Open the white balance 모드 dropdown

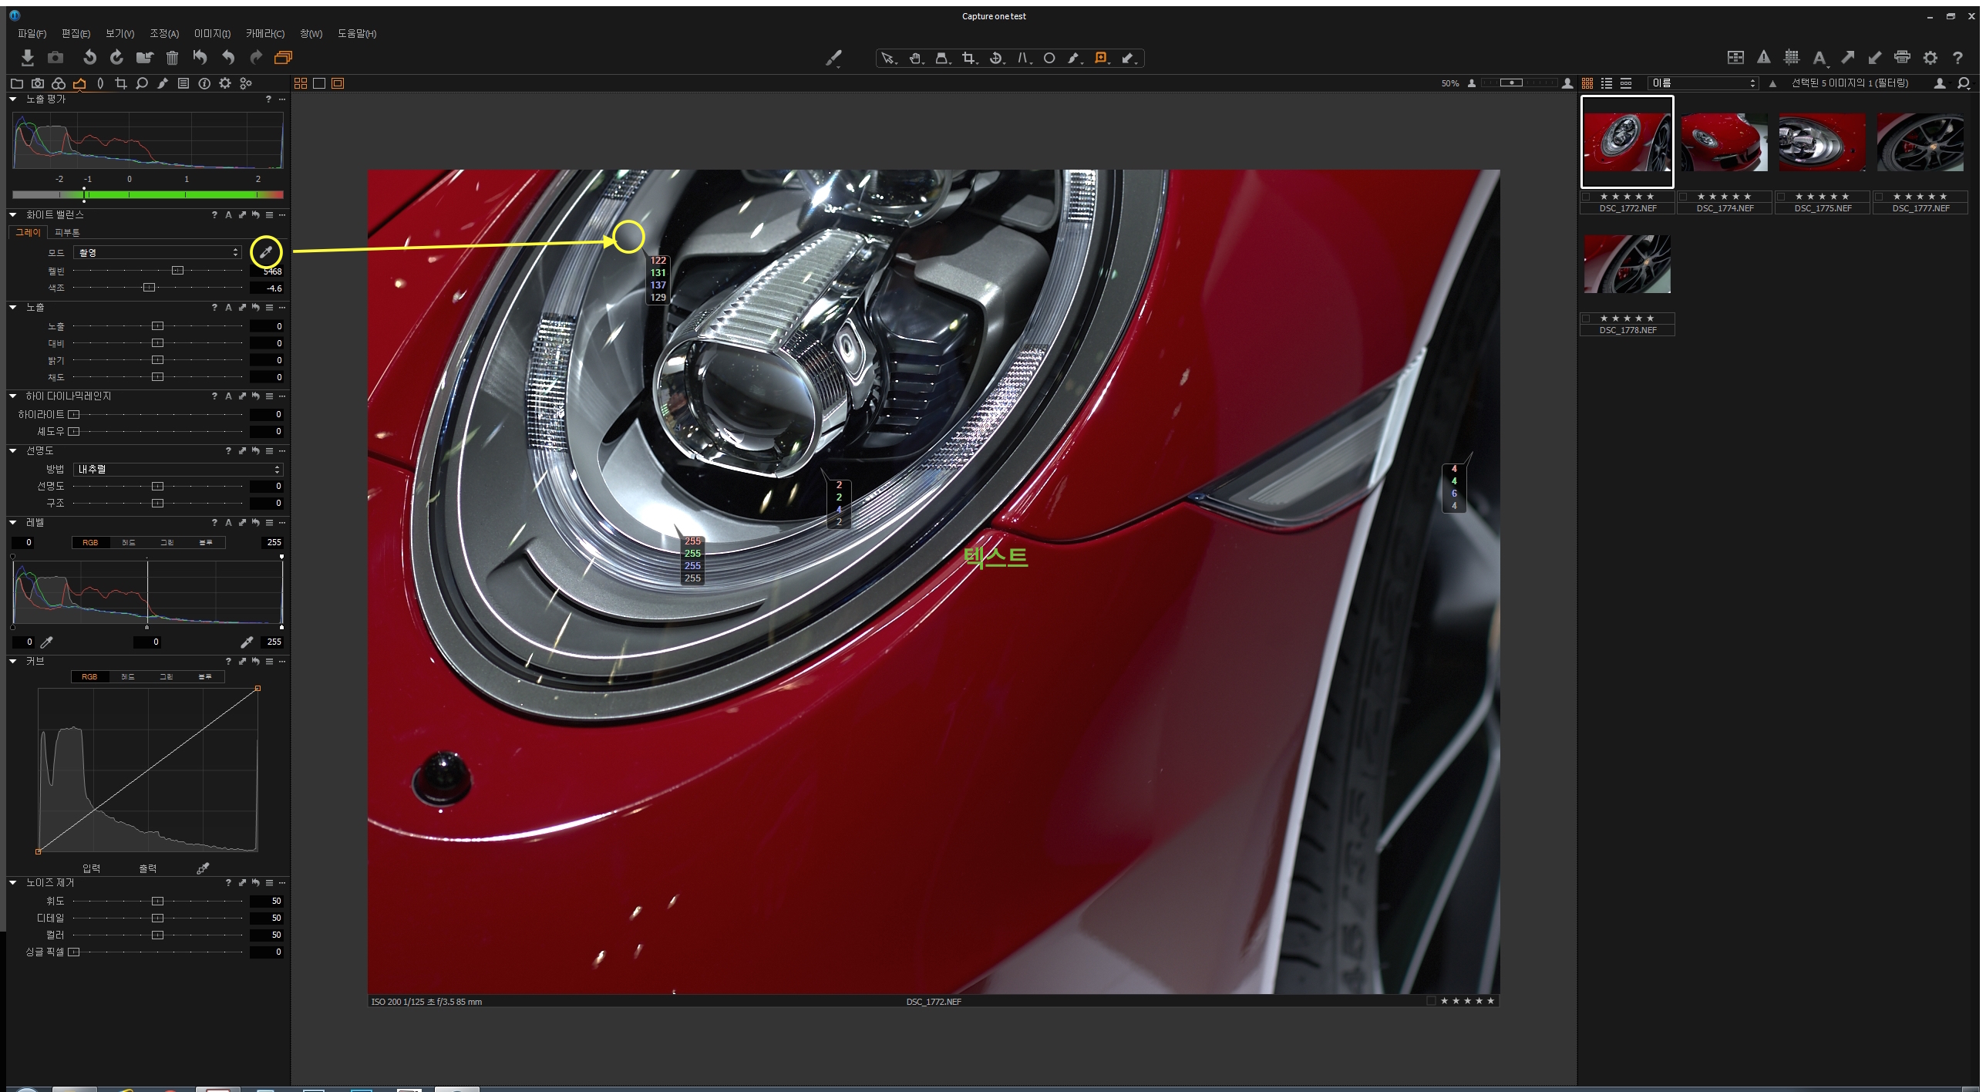[x=158, y=253]
